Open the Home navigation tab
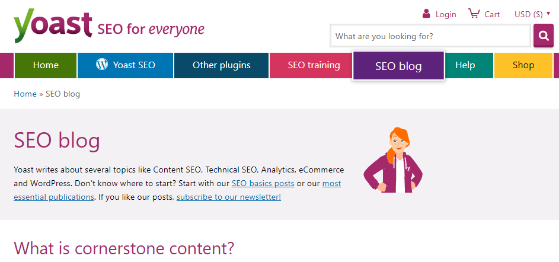The width and height of the screenshot is (559, 262). click(46, 65)
